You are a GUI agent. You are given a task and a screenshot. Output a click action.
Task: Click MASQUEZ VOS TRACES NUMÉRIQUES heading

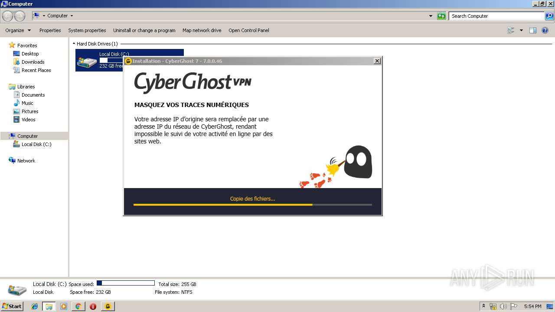[x=192, y=105]
